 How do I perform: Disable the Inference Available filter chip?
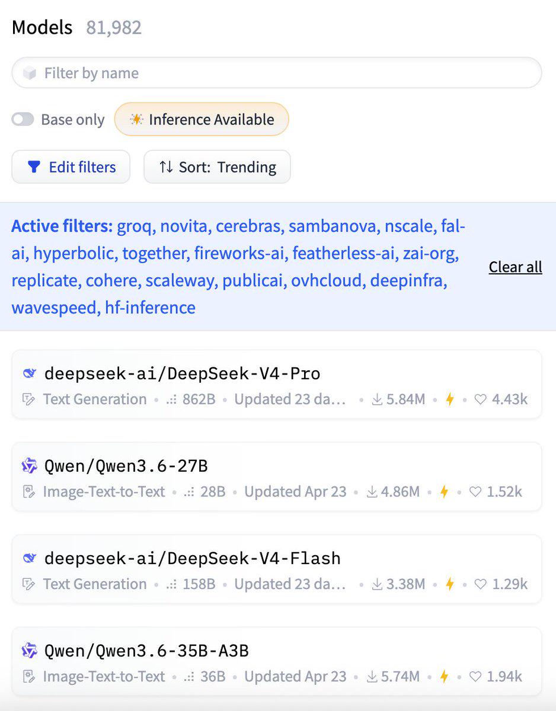click(x=202, y=120)
